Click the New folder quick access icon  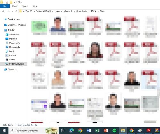[x=11, y=2]
